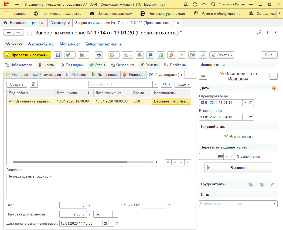Add to favorites via title bar star
This screenshot has height=230, width=283.
point(204,5)
